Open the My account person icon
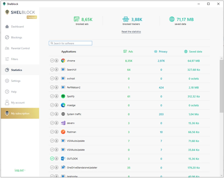 7,102
